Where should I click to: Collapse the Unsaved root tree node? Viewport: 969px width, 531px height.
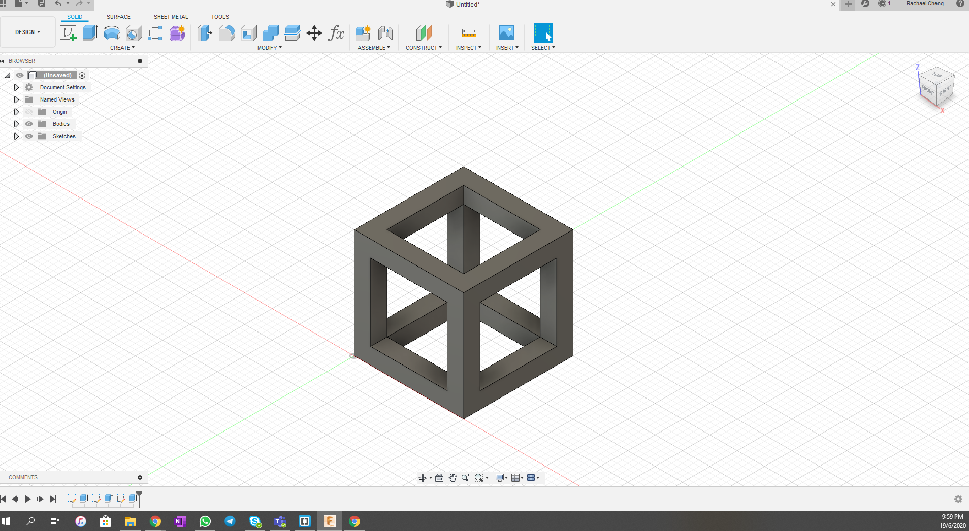point(8,75)
